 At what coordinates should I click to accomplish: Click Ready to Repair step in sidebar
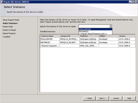(x=9, y=30)
